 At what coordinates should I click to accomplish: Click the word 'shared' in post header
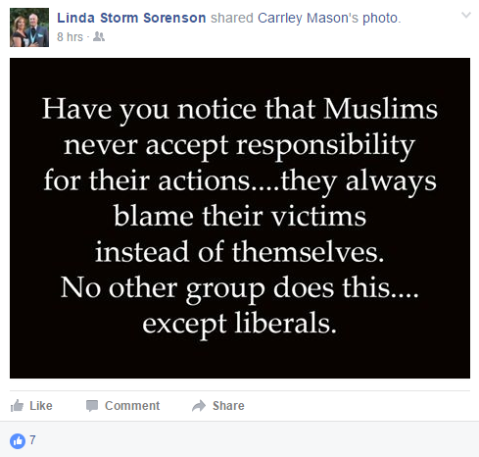pyautogui.click(x=232, y=18)
